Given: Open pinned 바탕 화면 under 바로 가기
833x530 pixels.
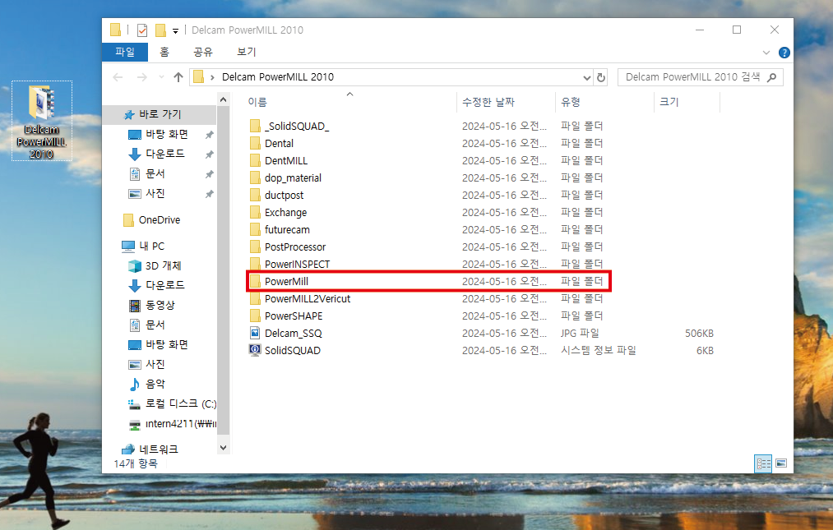Looking at the screenshot, I should 167,135.
